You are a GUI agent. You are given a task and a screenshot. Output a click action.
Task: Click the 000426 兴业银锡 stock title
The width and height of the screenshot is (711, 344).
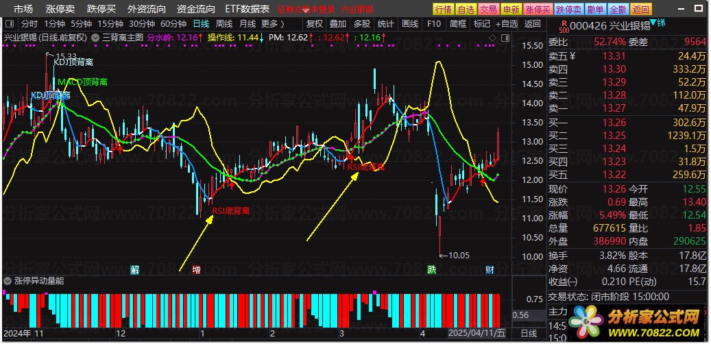click(x=609, y=26)
